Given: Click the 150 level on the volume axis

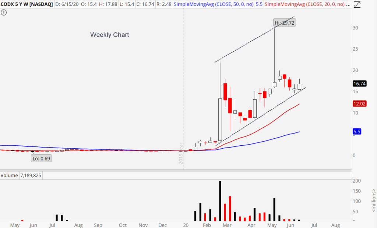Looking at the screenshot, I should tap(356, 191).
